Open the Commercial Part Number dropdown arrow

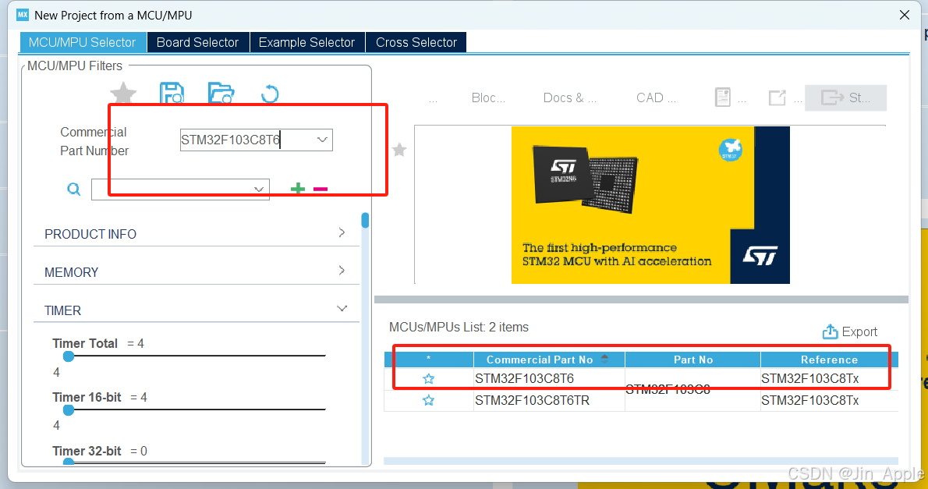pos(322,140)
